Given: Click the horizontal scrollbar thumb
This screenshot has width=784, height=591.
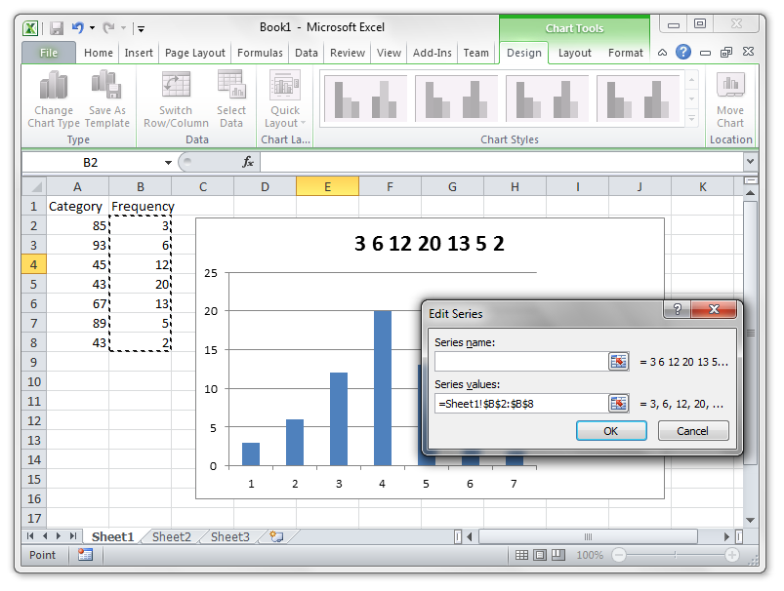Looking at the screenshot, I should click(588, 536).
